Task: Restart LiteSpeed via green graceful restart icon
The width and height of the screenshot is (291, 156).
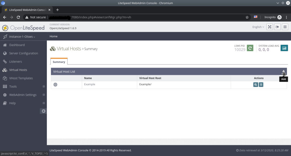Action: click(250, 48)
